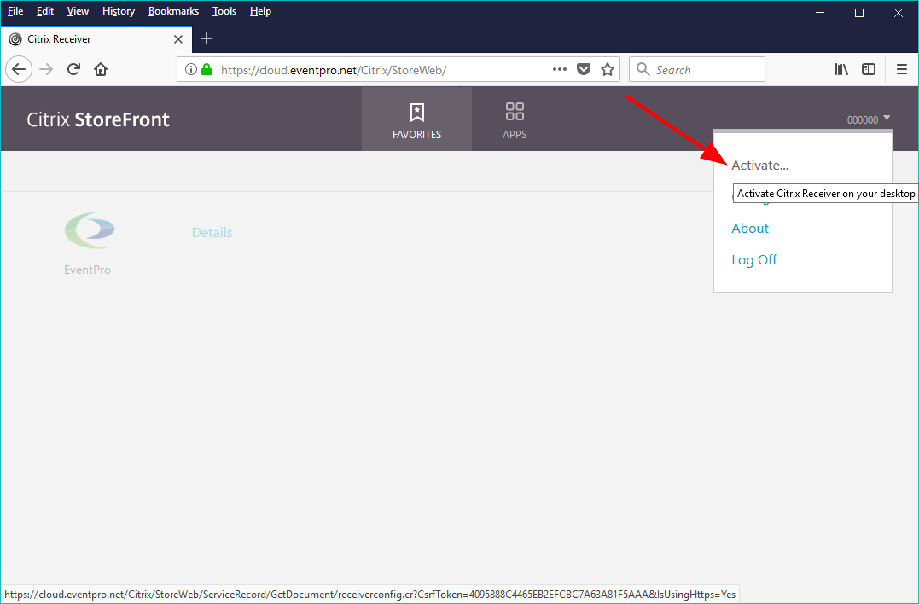
Task: Open the Firefox hamburger menu
Action: click(x=902, y=70)
